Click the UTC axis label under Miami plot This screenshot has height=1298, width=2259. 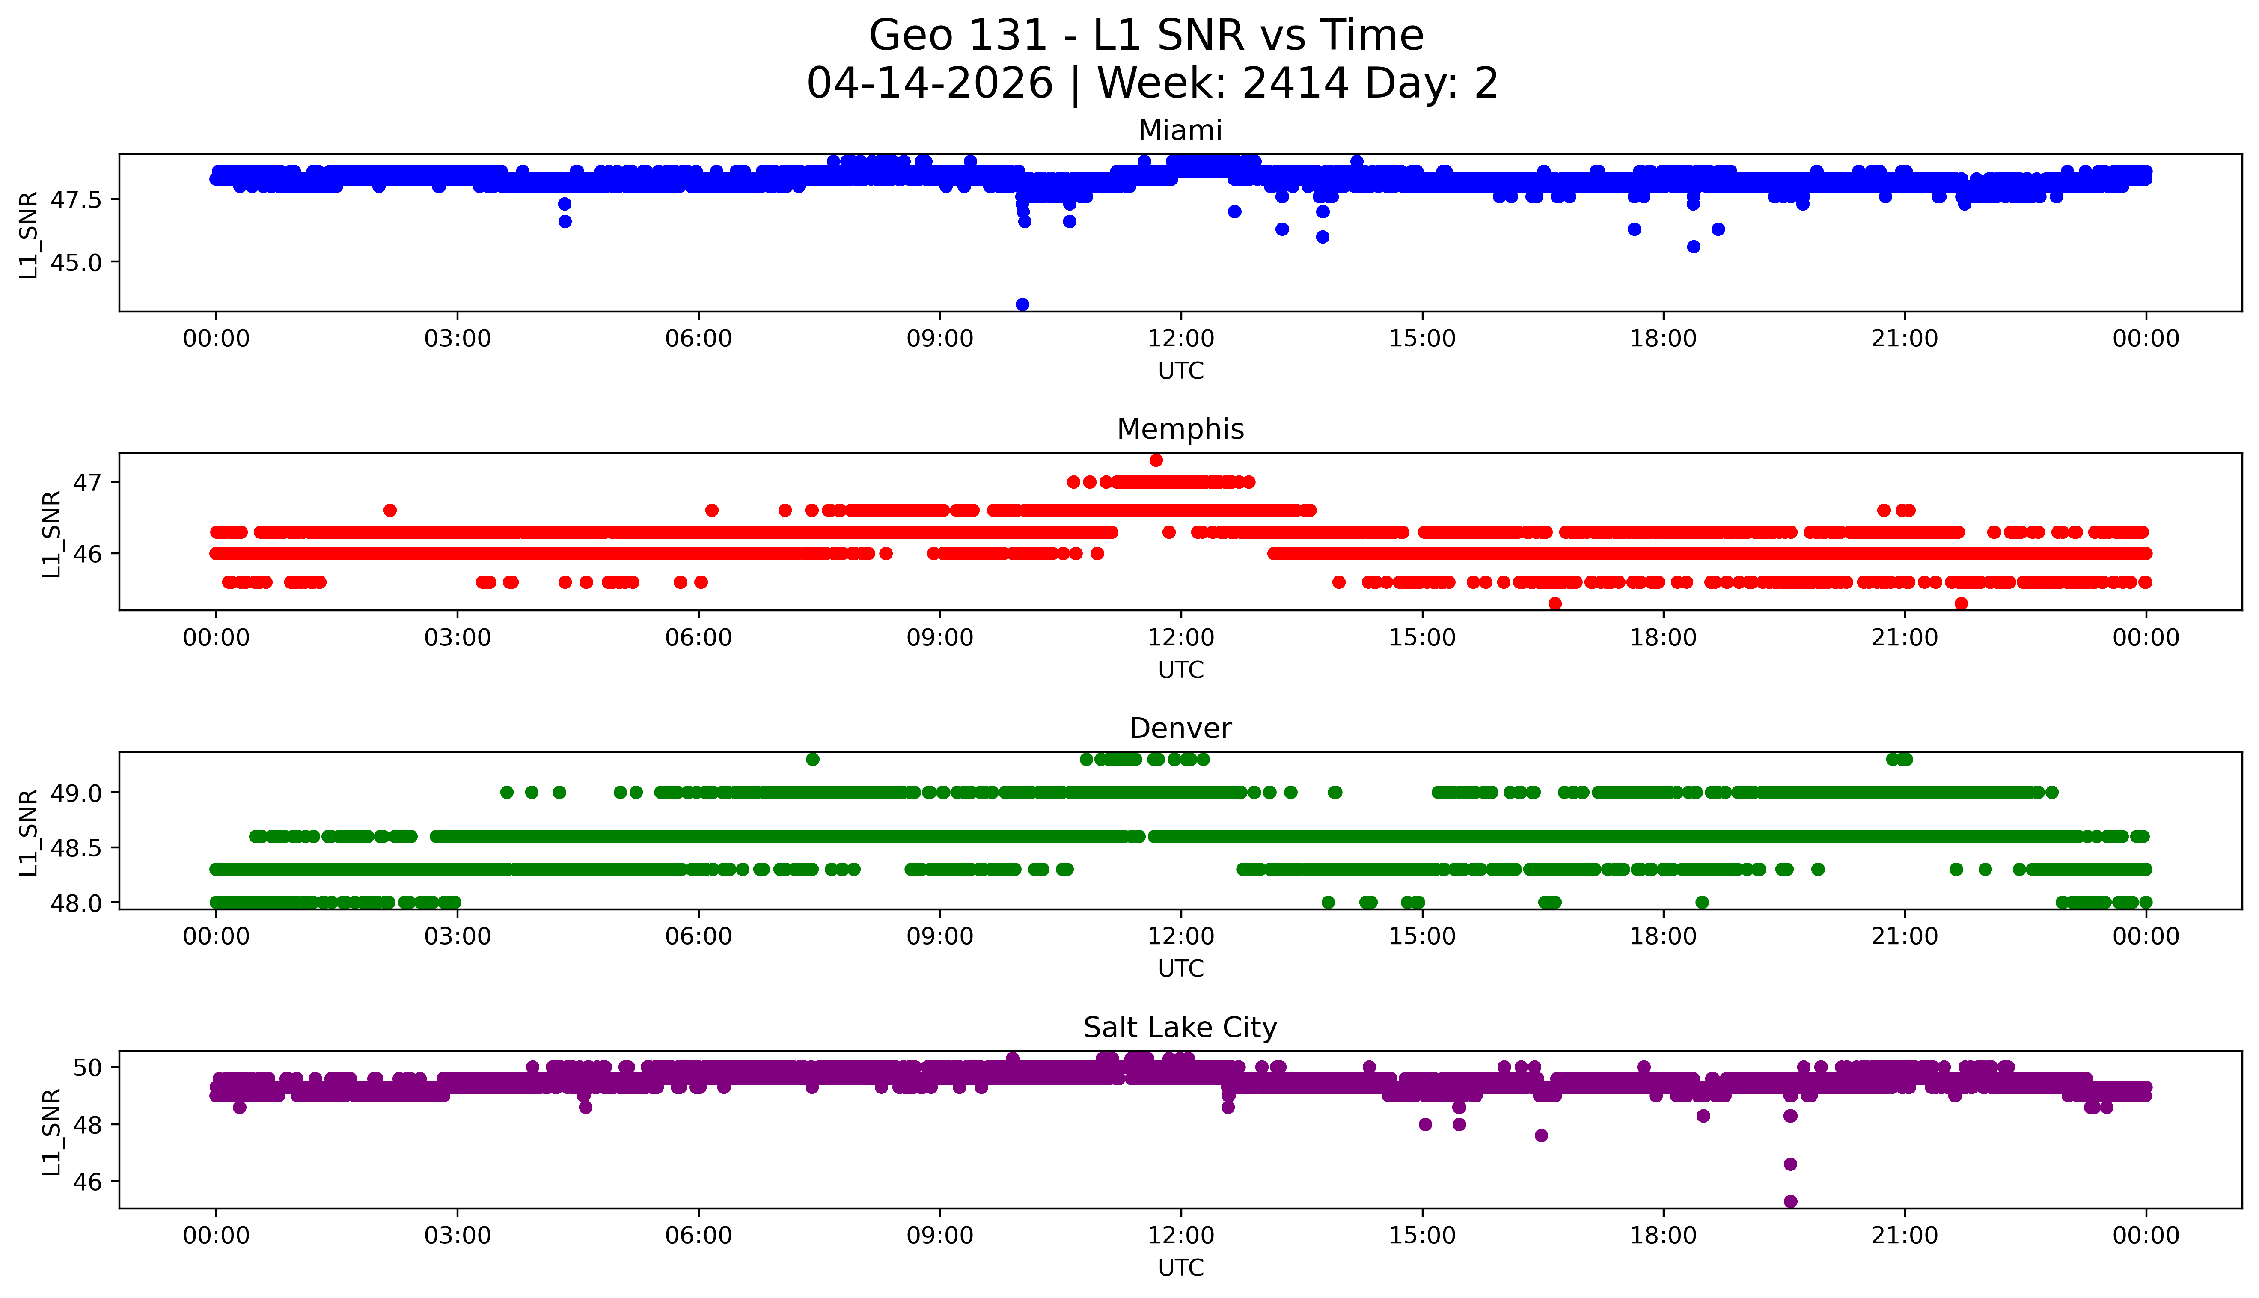click(x=1180, y=371)
